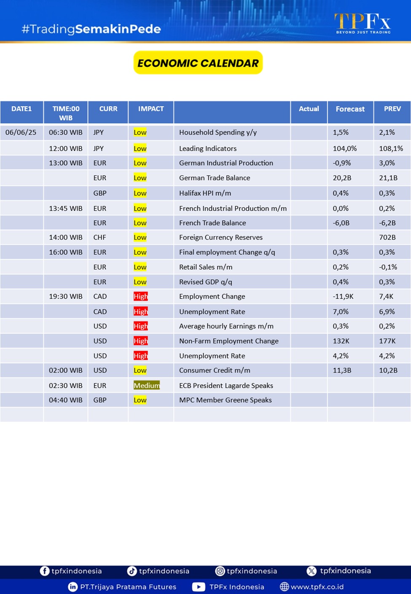This screenshot has height=594, width=411.
Task: Click the globe icon beside website address
Action: point(285,586)
